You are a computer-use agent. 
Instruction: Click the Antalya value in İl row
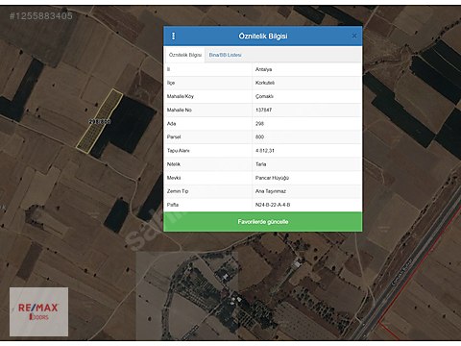pos(263,69)
